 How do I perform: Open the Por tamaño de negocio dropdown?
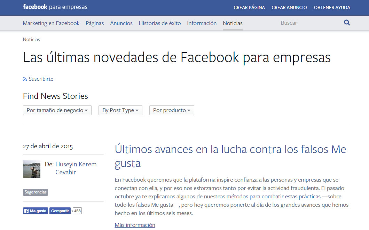point(57,110)
